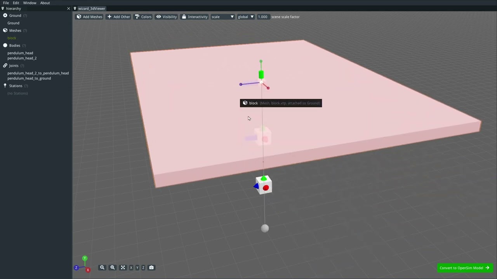
Task: Click the Z view alignment button
Action: [x=143, y=268]
